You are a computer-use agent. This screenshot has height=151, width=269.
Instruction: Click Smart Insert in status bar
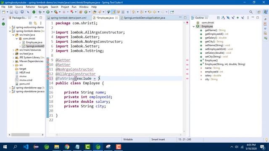(x=158, y=140)
